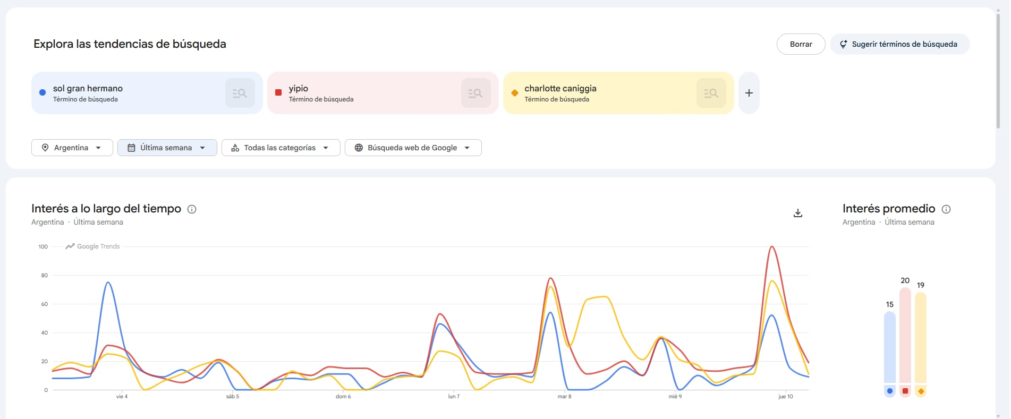
Task: Click the orange diamond of charlotte caniggia
Action: pos(514,93)
